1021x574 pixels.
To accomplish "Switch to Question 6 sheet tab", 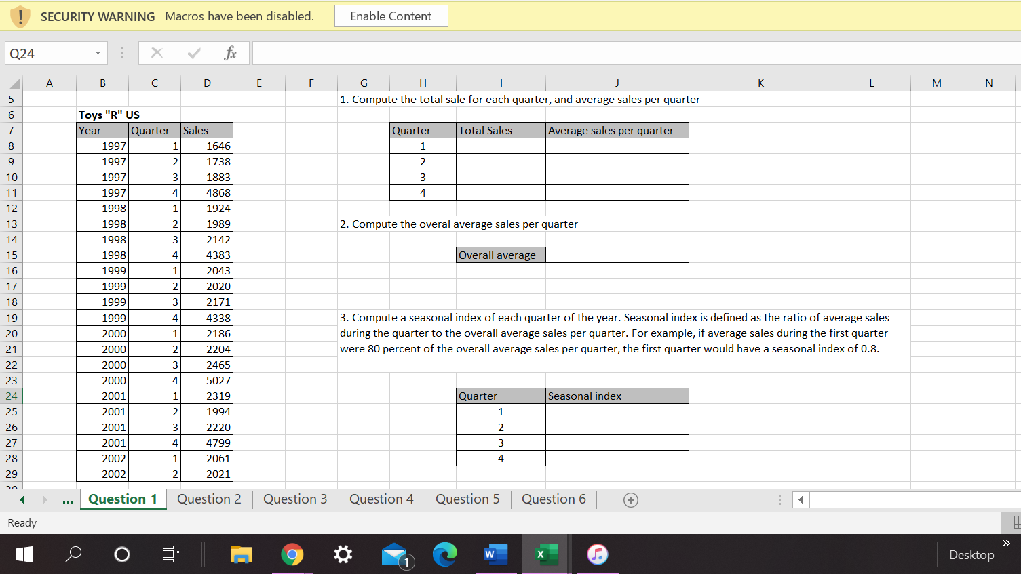I will coord(554,499).
